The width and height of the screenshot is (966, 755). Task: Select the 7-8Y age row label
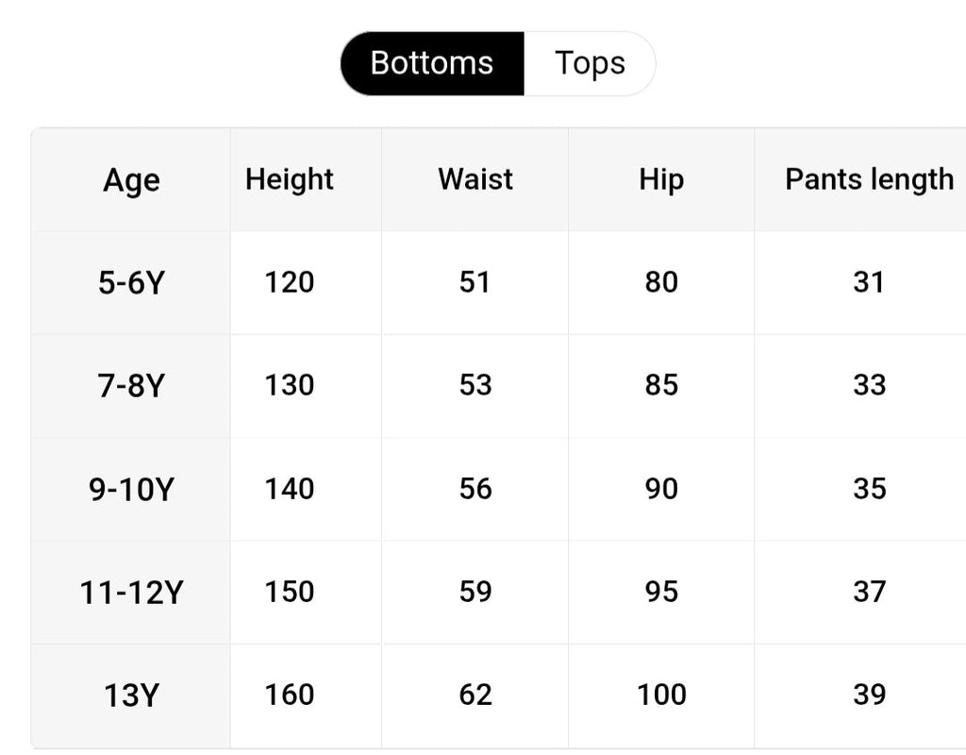pyautogui.click(x=131, y=386)
